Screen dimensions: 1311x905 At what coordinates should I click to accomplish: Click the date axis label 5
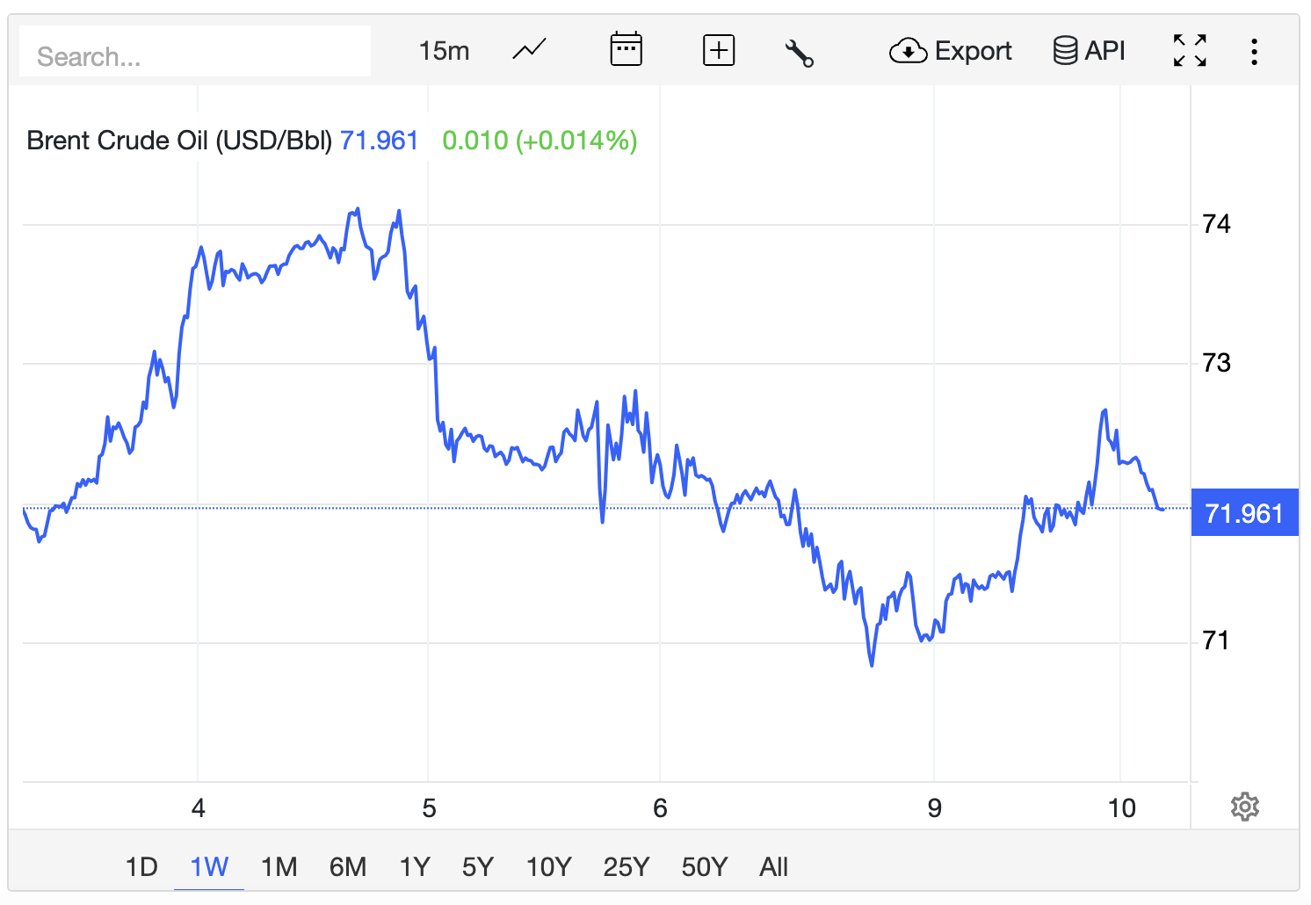(429, 808)
